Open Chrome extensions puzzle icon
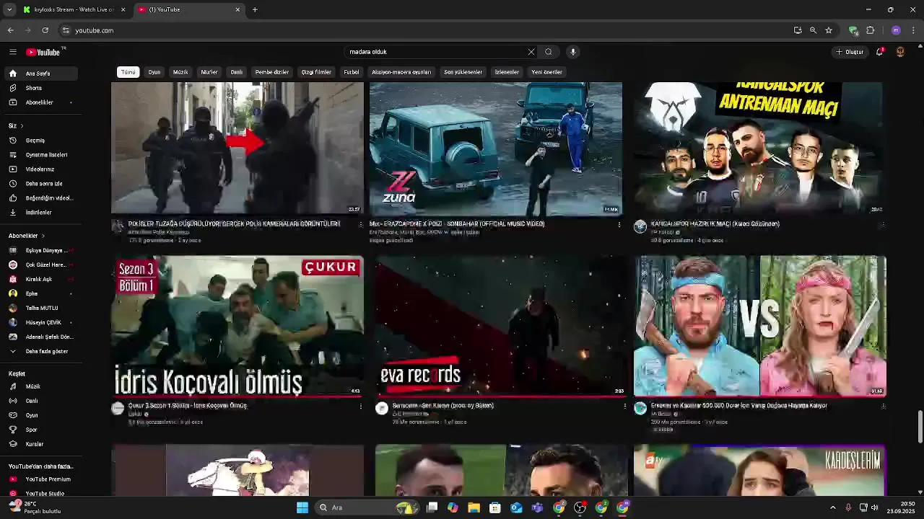Viewport: 924px width, 519px height. coord(870,30)
